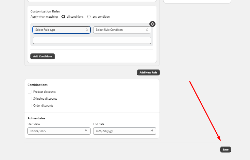The width and height of the screenshot is (250, 160).
Task: Click the End date mm/dd/yyyy field
Action: coord(125,131)
